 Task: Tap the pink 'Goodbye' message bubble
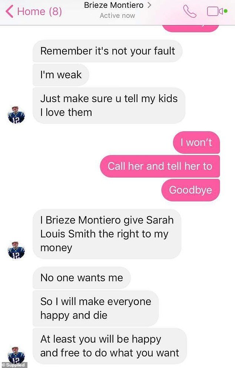191,190
